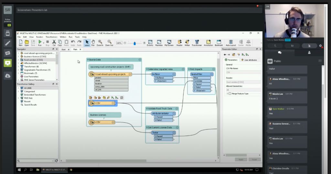
Task: Click the Maximize canvas toolbar icon
Action: pyautogui.click(x=159, y=43)
